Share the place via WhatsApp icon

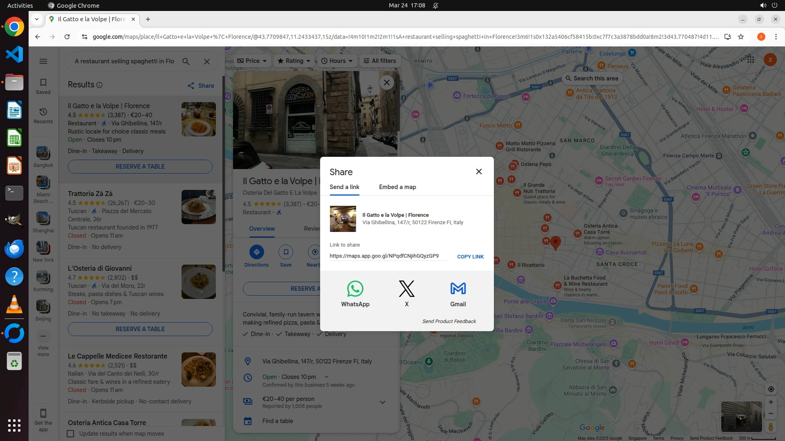[x=355, y=289]
